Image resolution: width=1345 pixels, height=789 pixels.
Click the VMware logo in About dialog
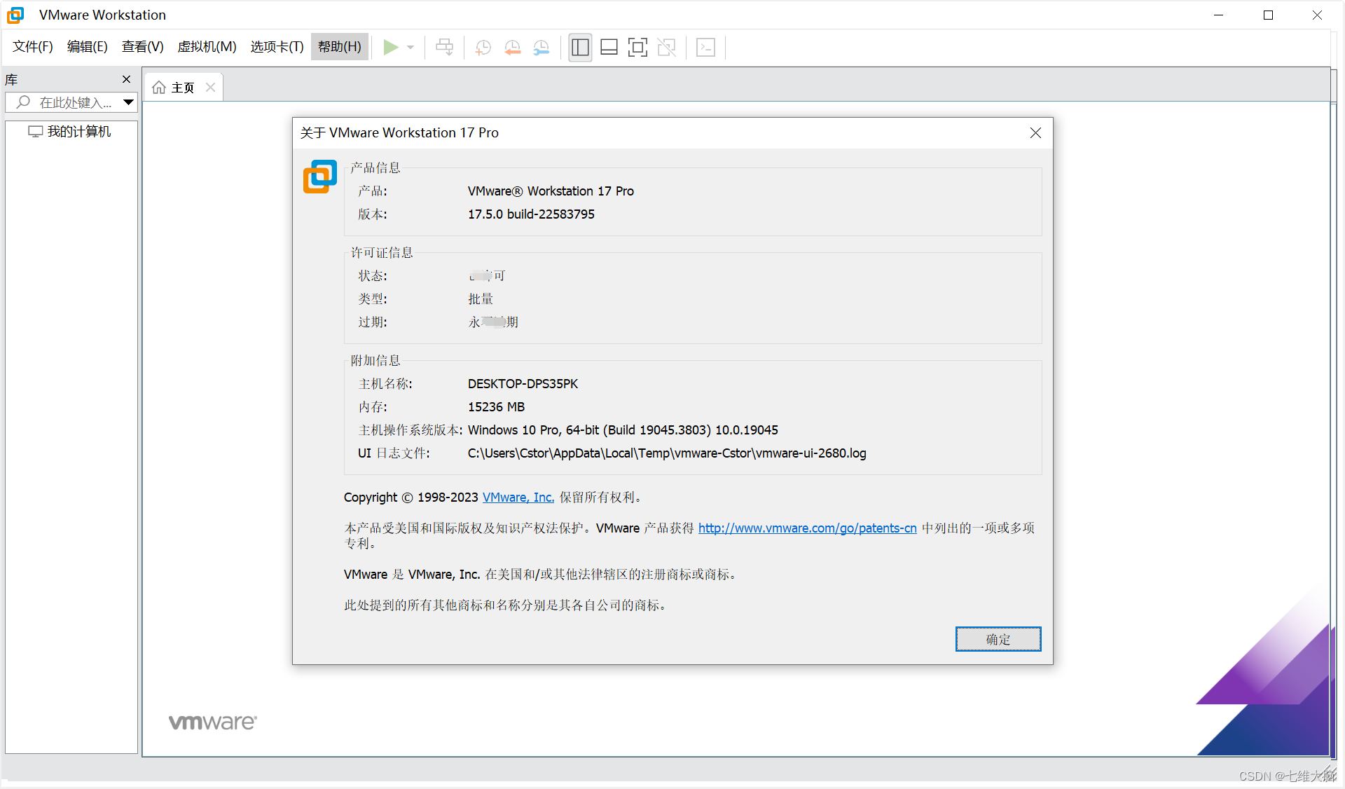(x=320, y=177)
